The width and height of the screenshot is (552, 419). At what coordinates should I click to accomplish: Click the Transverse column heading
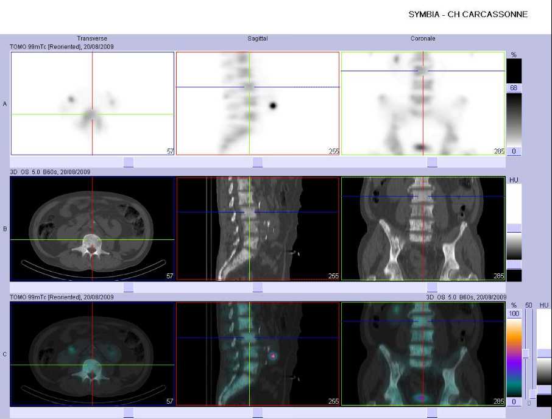(x=92, y=39)
